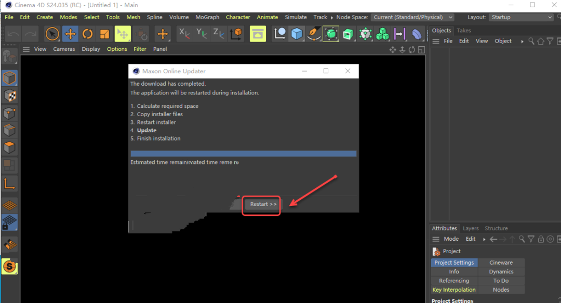Choose the Rotate tool
This screenshot has height=303, width=561.
[87, 34]
